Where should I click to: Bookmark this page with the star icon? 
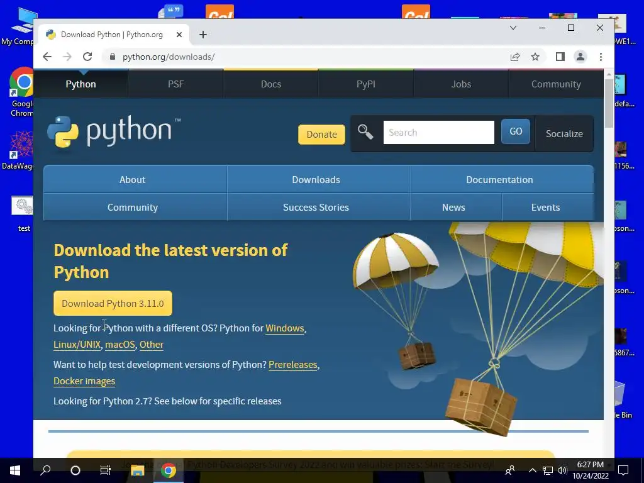(x=535, y=57)
